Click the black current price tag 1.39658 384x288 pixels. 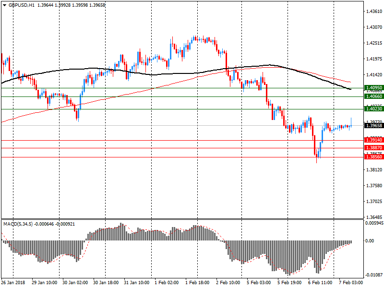coord(373,126)
